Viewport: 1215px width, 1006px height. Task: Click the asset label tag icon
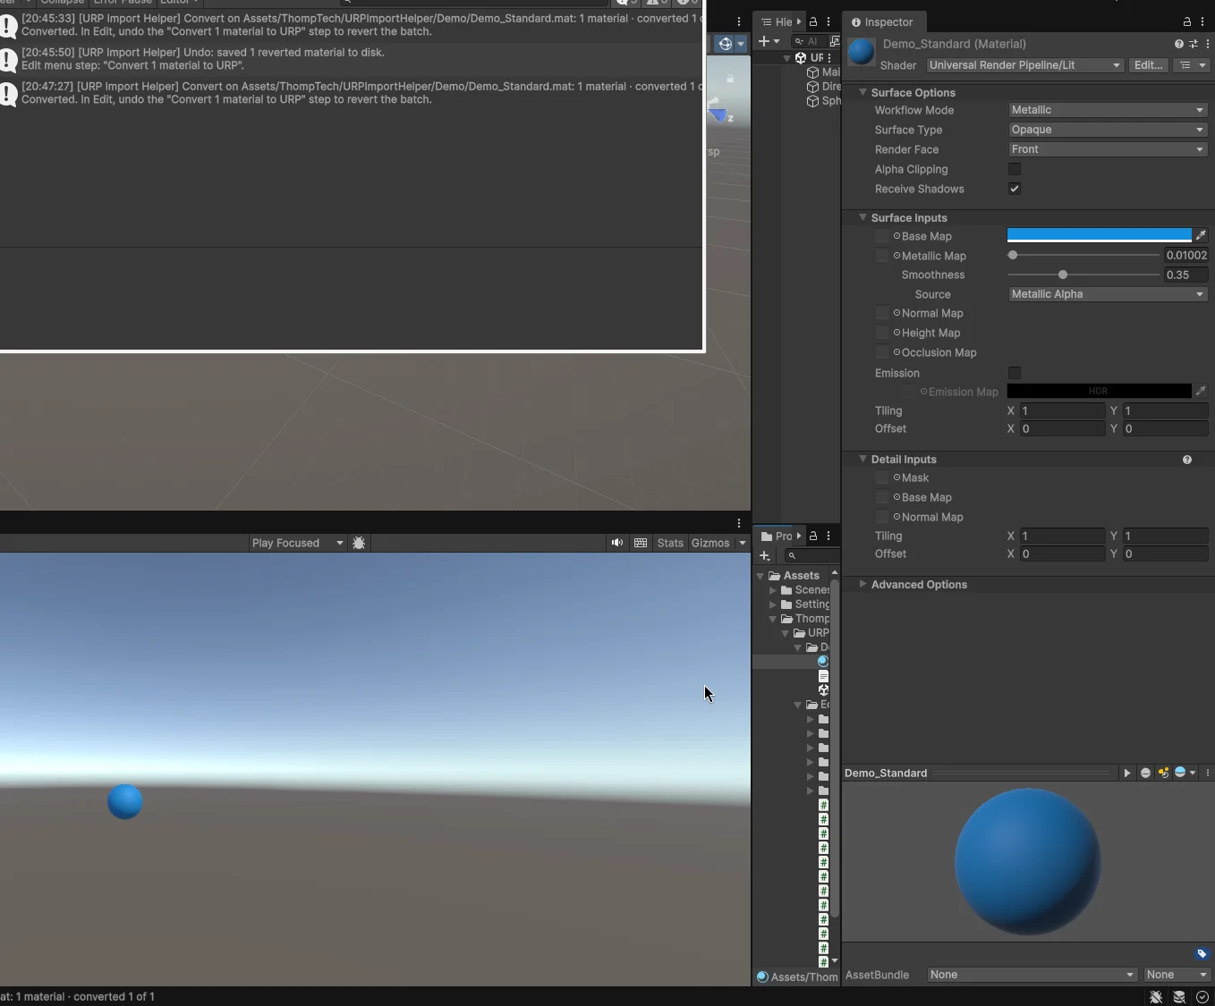tap(1202, 953)
